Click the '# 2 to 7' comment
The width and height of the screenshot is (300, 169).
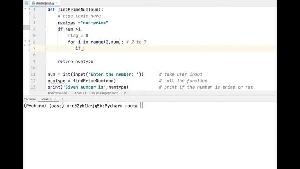pyautogui.click(x=136, y=42)
